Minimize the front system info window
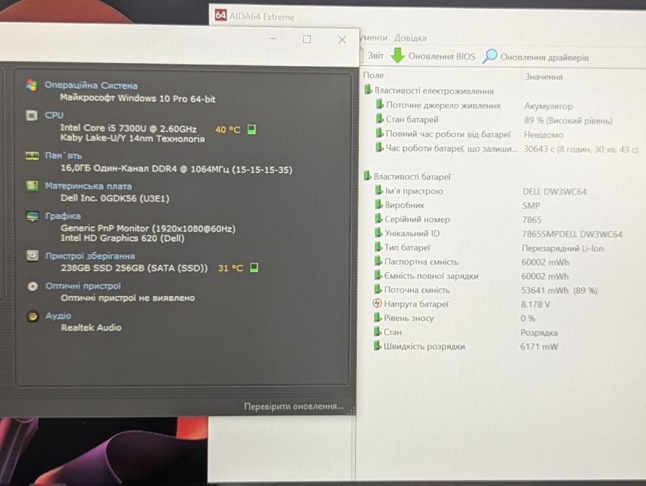This screenshot has width=646, height=486. point(272,39)
